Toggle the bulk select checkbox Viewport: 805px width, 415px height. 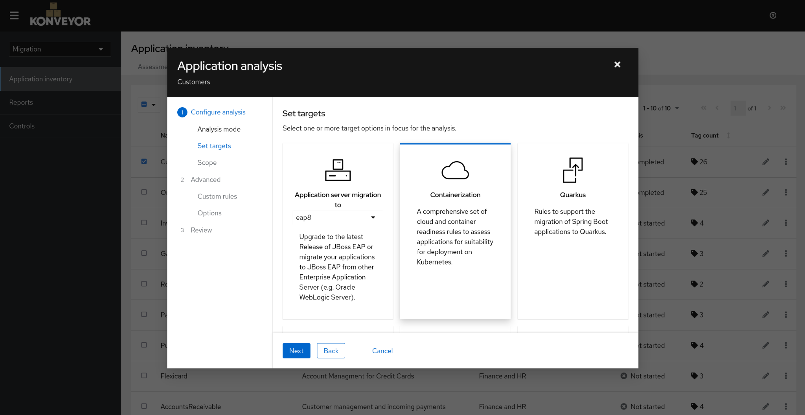tap(144, 105)
